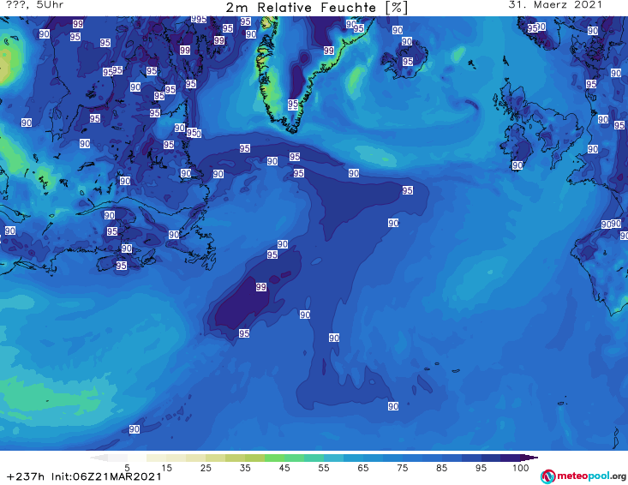This screenshot has width=628, height=485.
Task: Click the '90' label off southern Ireland
Action: [x=517, y=165]
